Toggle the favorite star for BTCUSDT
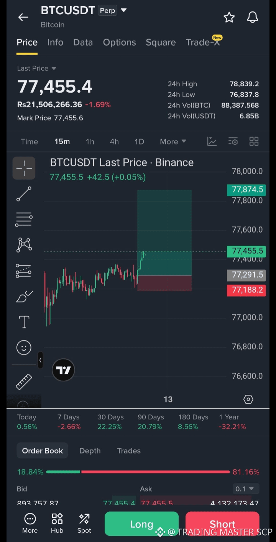 point(229,17)
